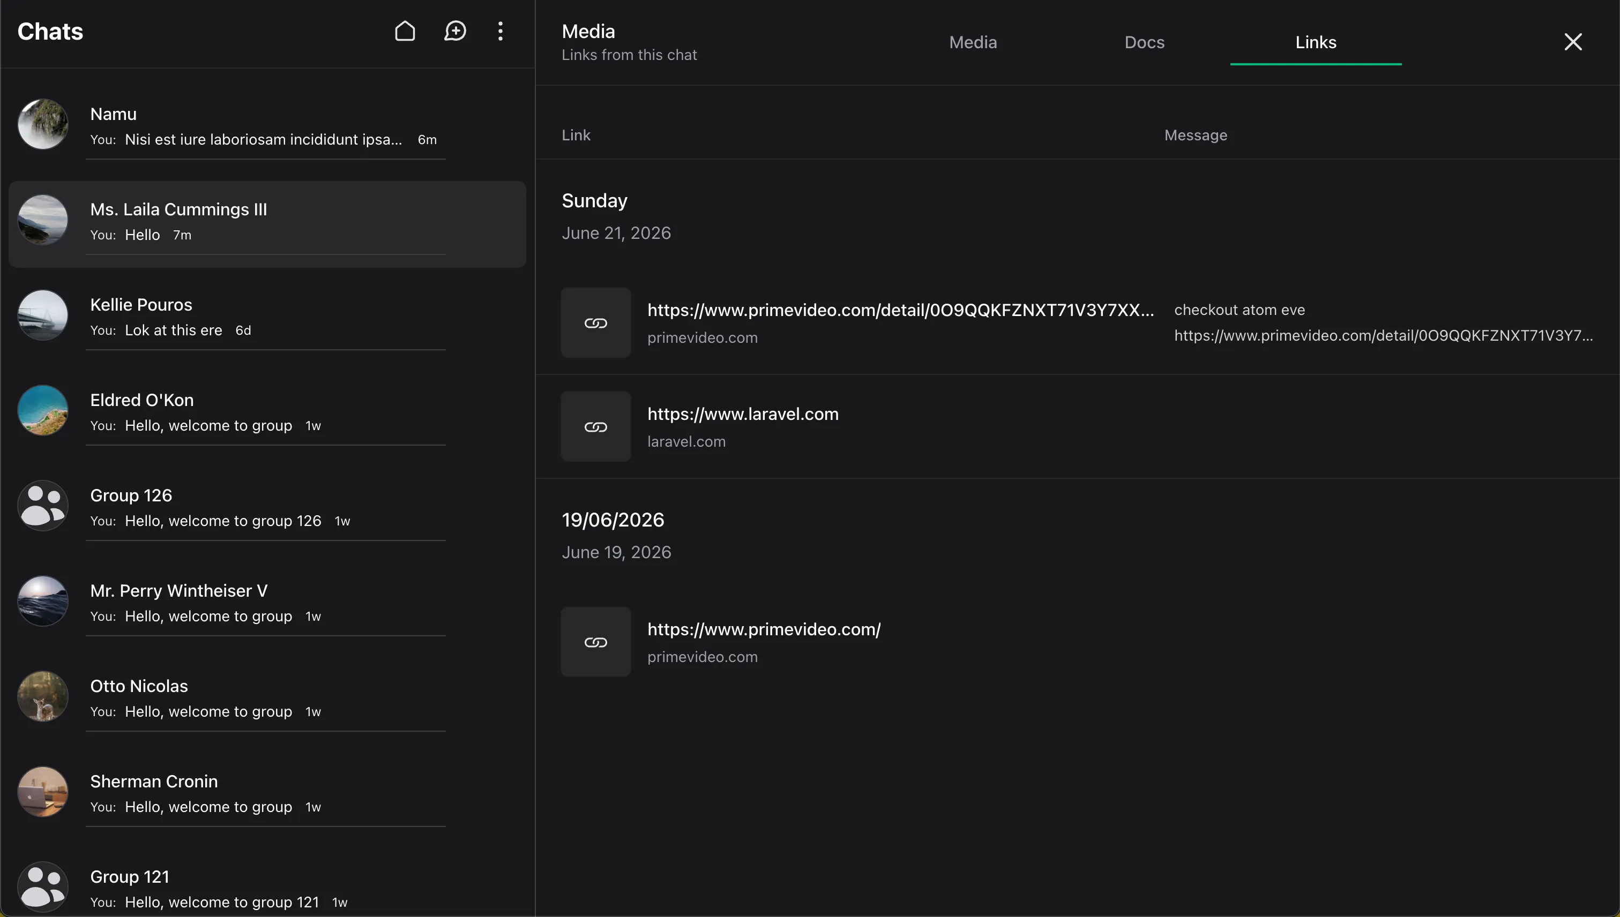Click the 'checkout atom eve' message text
Screen dimensions: 1620x917
pyautogui.click(x=1240, y=310)
